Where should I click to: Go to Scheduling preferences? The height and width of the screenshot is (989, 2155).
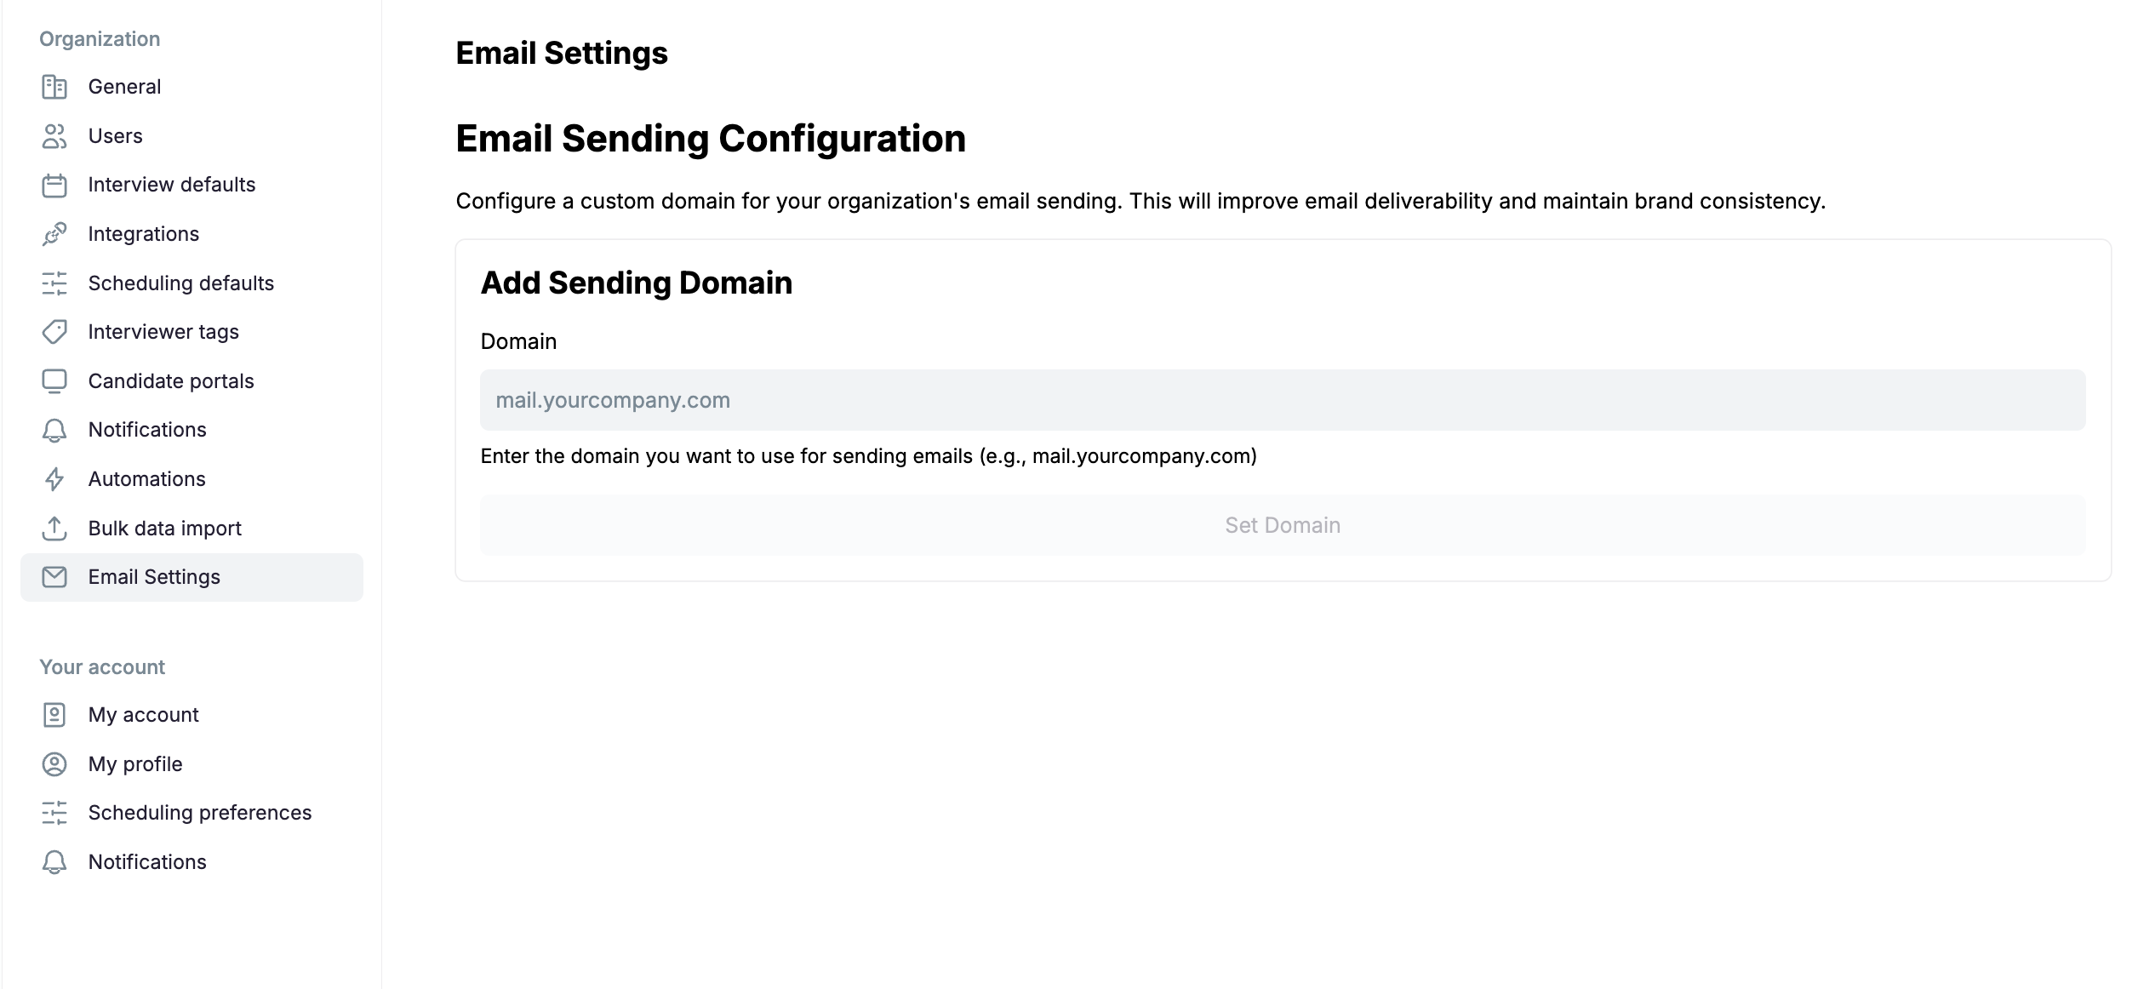point(191,813)
